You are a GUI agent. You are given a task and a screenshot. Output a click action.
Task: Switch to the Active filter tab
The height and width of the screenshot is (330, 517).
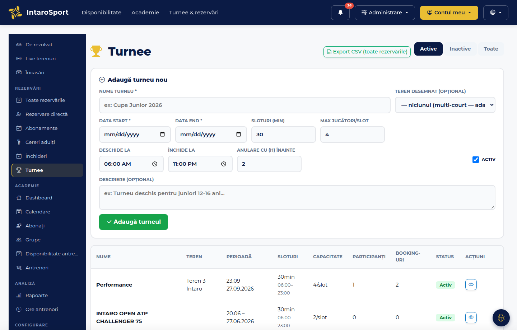click(428, 49)
